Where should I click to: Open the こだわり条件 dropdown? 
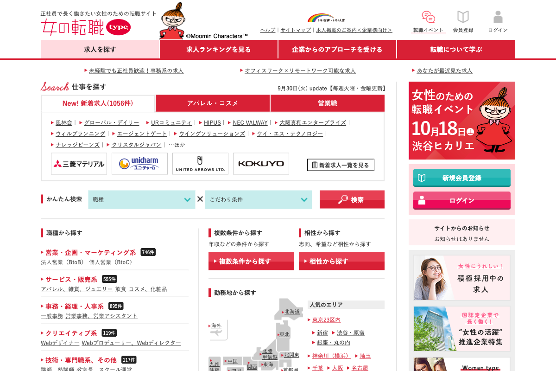(259, 199)
